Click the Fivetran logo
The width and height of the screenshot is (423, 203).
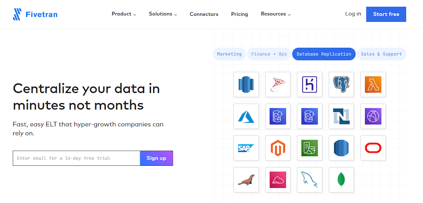click(35, 14)
